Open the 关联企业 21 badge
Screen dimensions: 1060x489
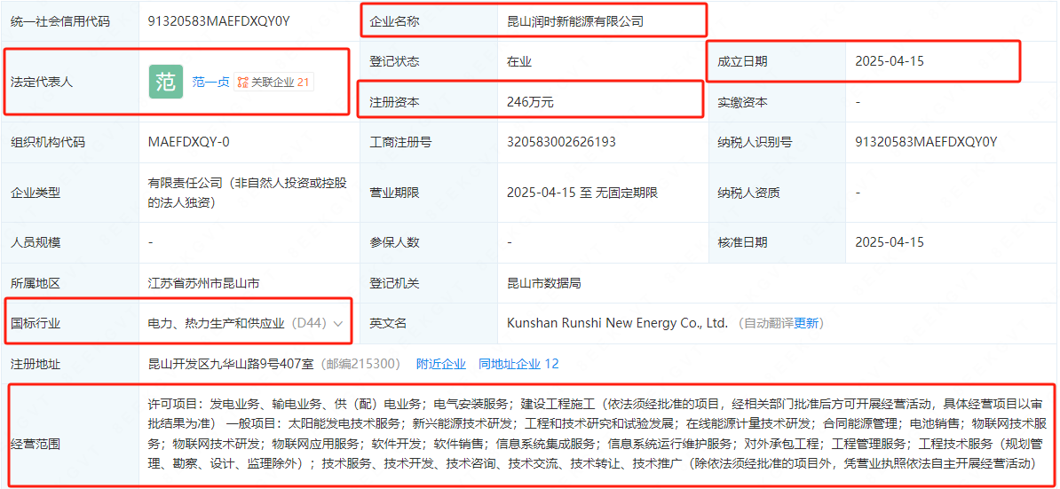pyautogui.click(x=273, y=82)
